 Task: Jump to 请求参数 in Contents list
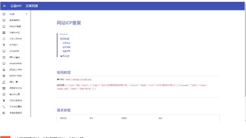pos(64,56)
